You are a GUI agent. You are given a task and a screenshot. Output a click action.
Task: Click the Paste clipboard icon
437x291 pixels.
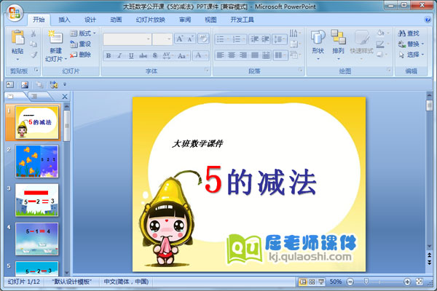[17, 37]
